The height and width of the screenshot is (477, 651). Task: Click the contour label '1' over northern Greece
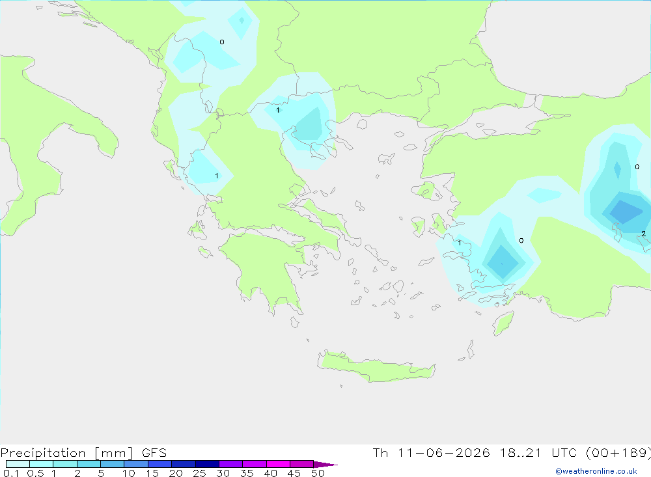[278, 110]
